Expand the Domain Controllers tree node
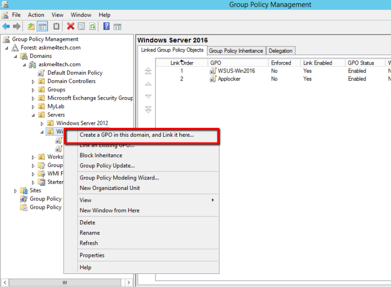Viewport: 391px width, 287px height. pos(33,81)
